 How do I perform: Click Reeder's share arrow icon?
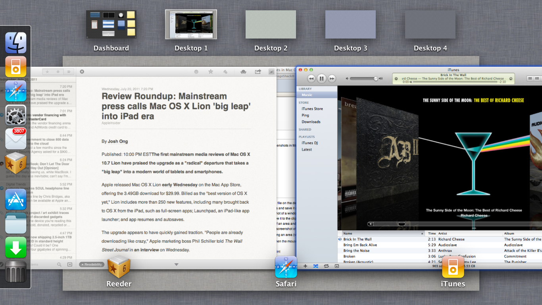[x=258, y=72]
